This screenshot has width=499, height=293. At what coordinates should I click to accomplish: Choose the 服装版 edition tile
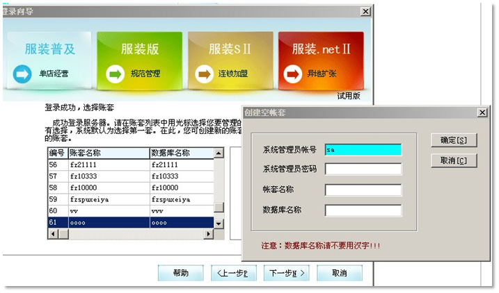click(139, 60)
